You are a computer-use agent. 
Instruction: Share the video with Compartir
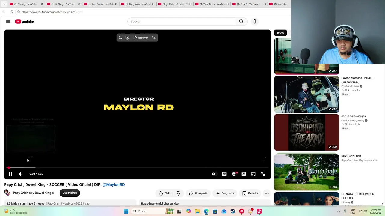click(198, 193)
